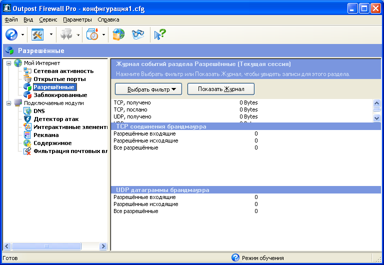Collapse the Подключаемые модули tree node
384x265 pixels.
pos(9,103)
